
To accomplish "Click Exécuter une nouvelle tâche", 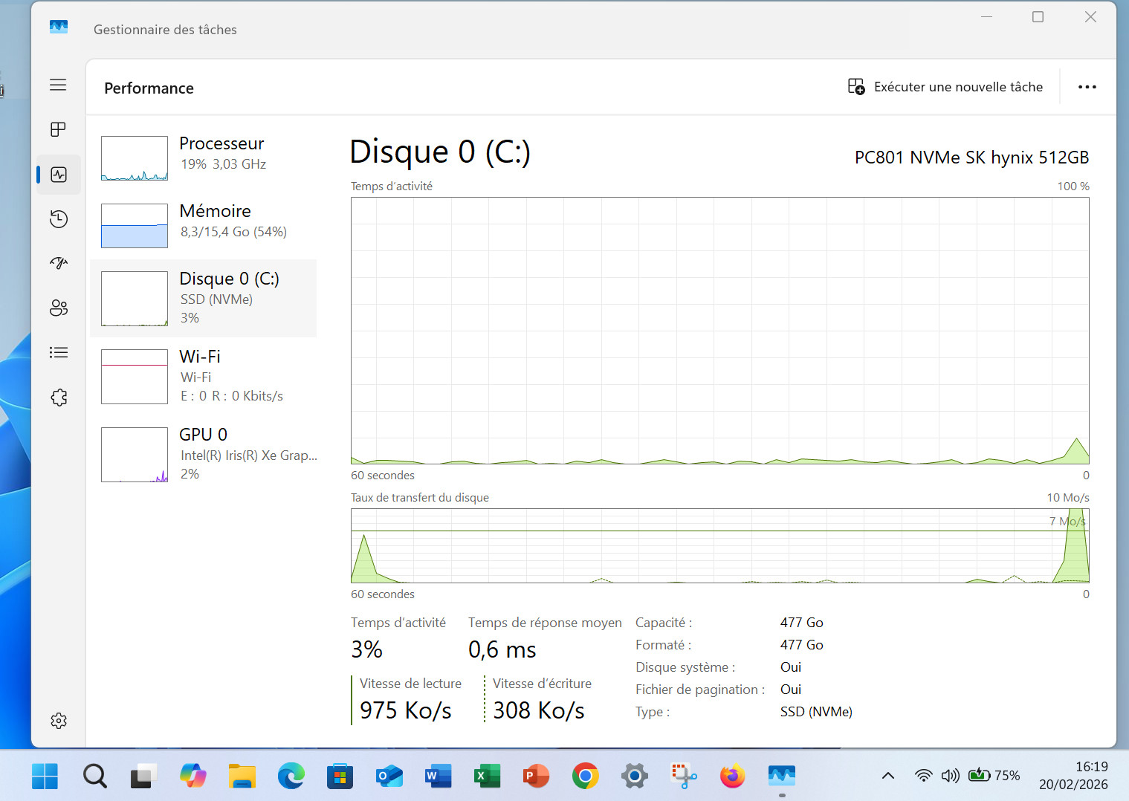I will (x=945, y=87).
